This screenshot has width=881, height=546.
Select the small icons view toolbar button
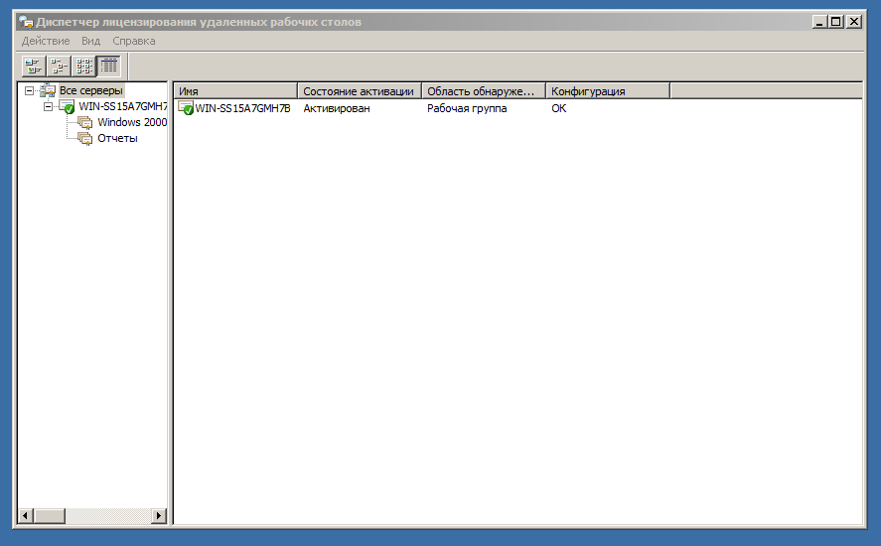[59, 67]
